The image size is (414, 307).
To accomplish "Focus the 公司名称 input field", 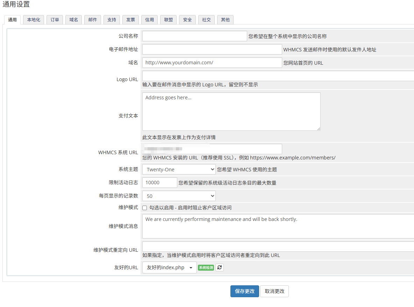I will pyautogui.click(x=195, y=36).
